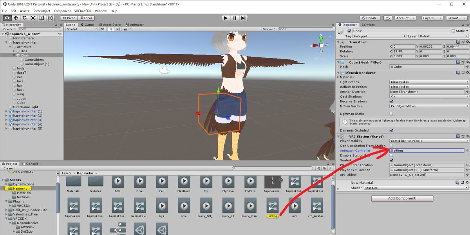Toggle scene audio

pyautogui.click(x=118, y=29)
